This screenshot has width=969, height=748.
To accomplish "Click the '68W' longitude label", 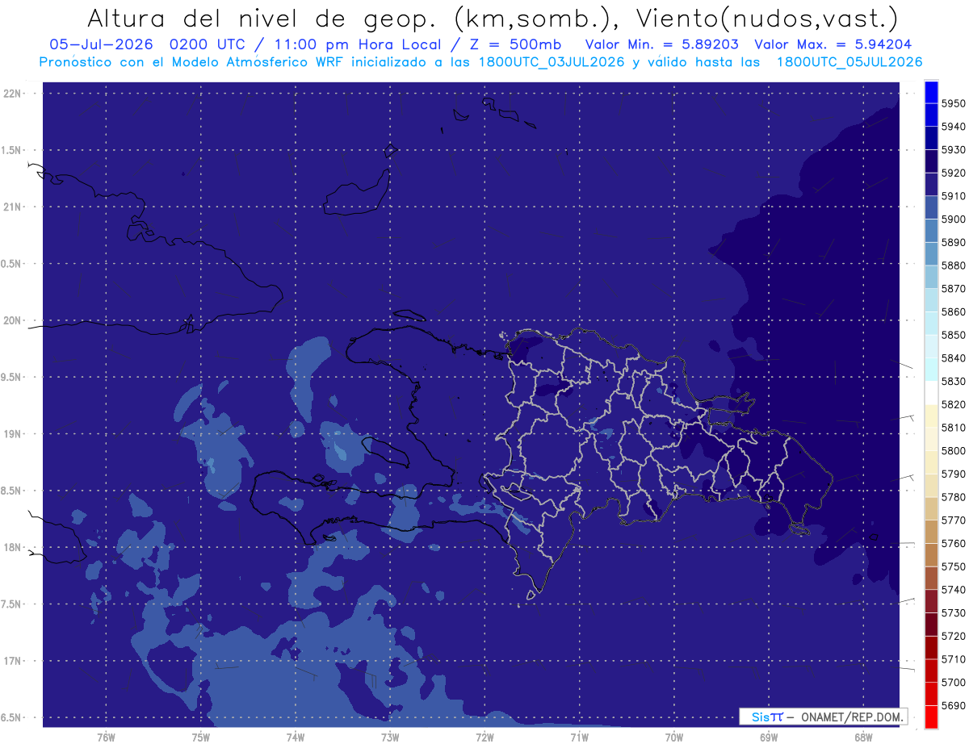I will coord(863,737).
